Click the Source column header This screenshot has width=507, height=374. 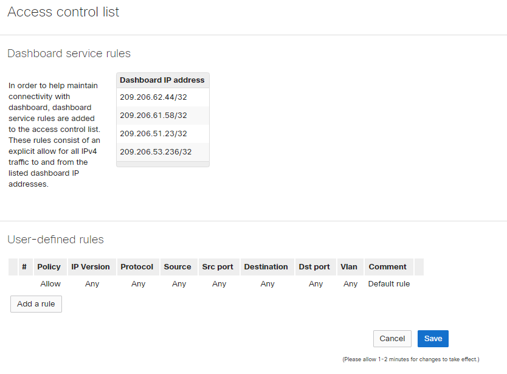click(x=178, y=266)
